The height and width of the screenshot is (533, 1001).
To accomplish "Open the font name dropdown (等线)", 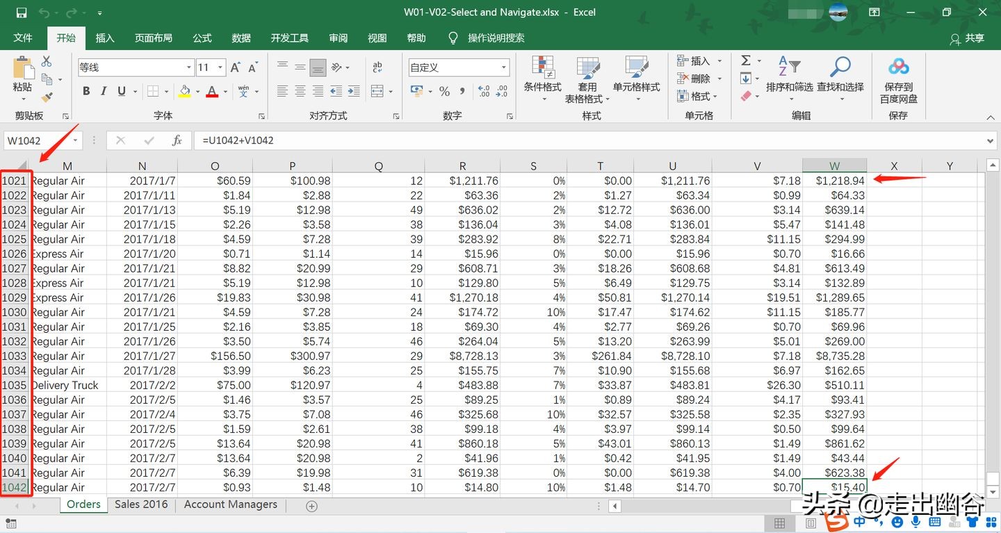I will click(189, 67).
